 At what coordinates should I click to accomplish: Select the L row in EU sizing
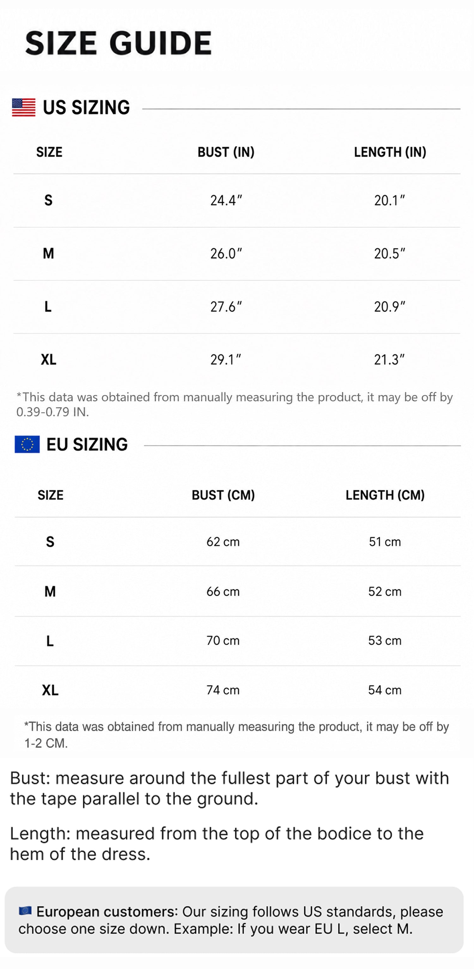pos(237,641)
